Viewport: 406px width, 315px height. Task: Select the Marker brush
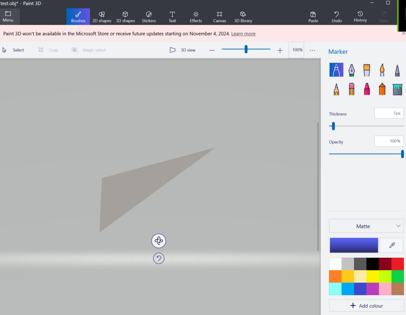pos(336,70)
